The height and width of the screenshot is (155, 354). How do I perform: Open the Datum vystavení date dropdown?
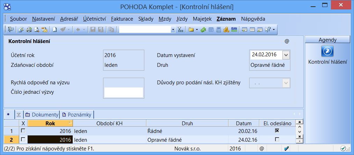(286, 55)
